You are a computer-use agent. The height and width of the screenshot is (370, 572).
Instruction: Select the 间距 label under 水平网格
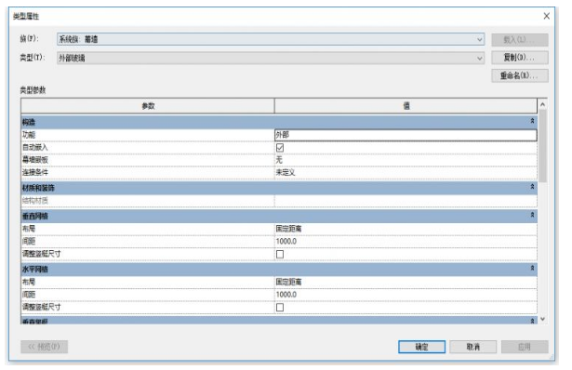(x=29, y=294)
